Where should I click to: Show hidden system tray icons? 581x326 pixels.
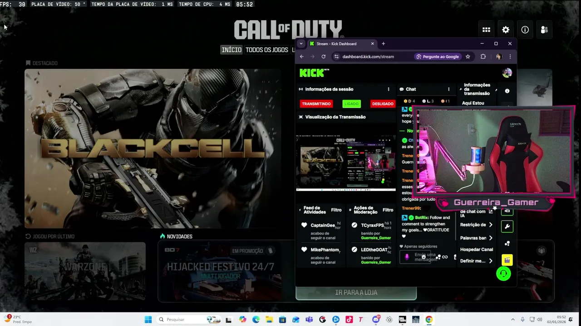[x=513, y=319]
